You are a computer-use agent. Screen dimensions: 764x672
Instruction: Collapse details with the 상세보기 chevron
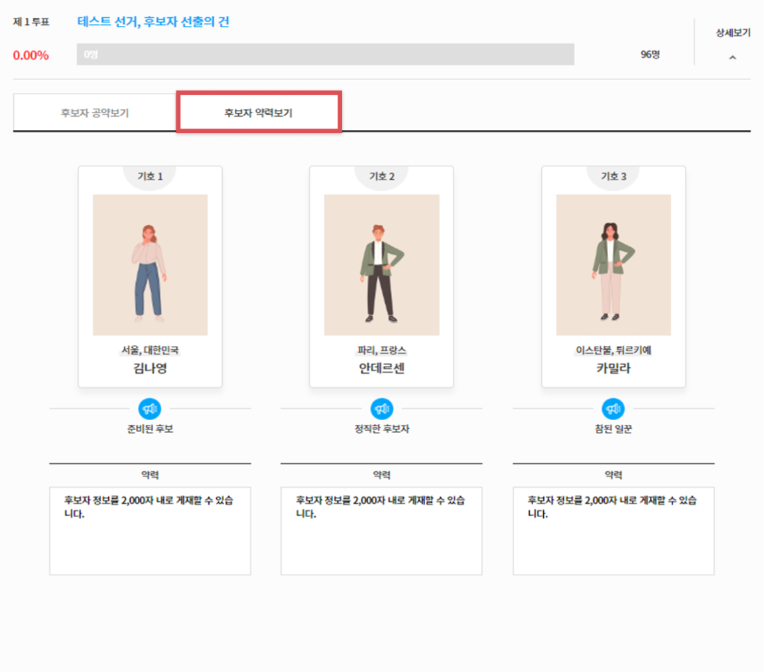732,58
